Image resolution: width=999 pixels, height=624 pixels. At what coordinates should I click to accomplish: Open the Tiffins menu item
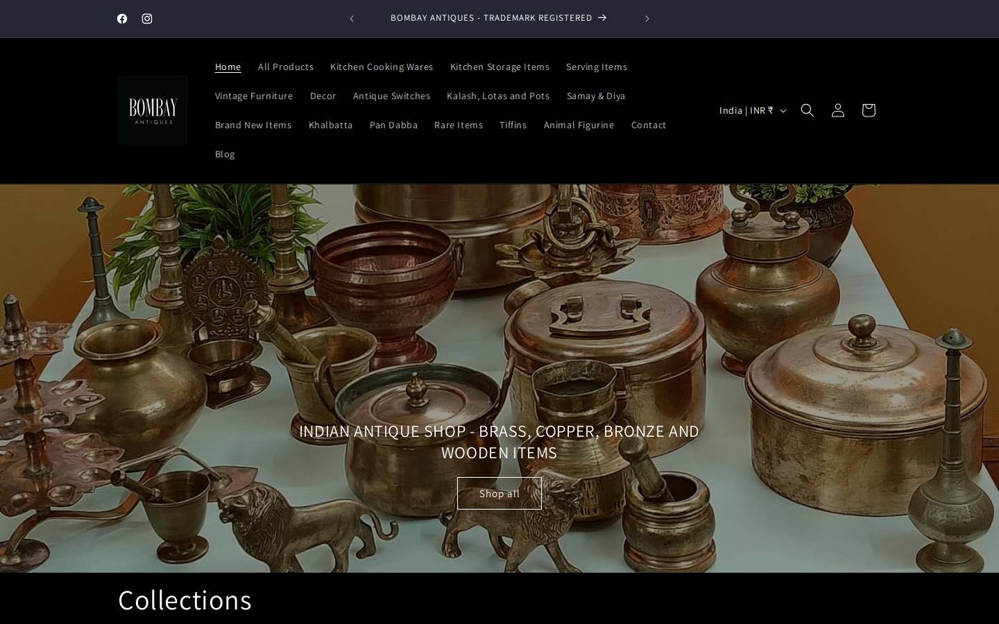513,125
